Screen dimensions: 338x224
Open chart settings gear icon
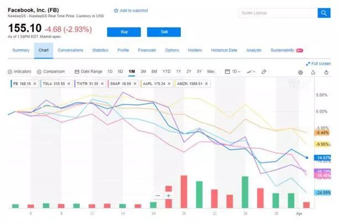tap(300, 72)
